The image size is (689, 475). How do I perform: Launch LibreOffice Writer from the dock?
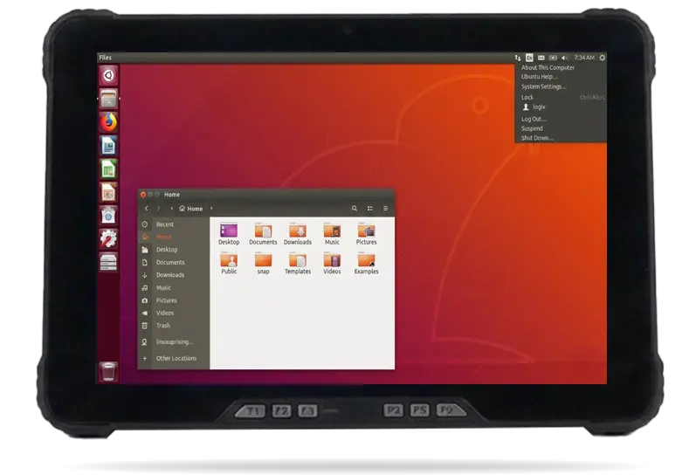(x=108, y=145)
